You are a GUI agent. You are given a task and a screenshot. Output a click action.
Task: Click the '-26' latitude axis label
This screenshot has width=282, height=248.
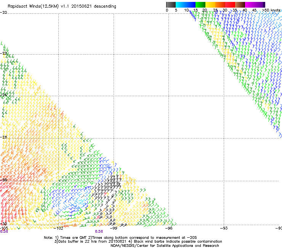[3, 137]
